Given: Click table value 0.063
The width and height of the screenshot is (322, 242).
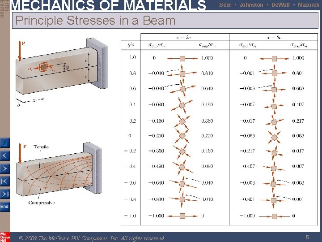Looking at the screenshot, I should 298,136.
